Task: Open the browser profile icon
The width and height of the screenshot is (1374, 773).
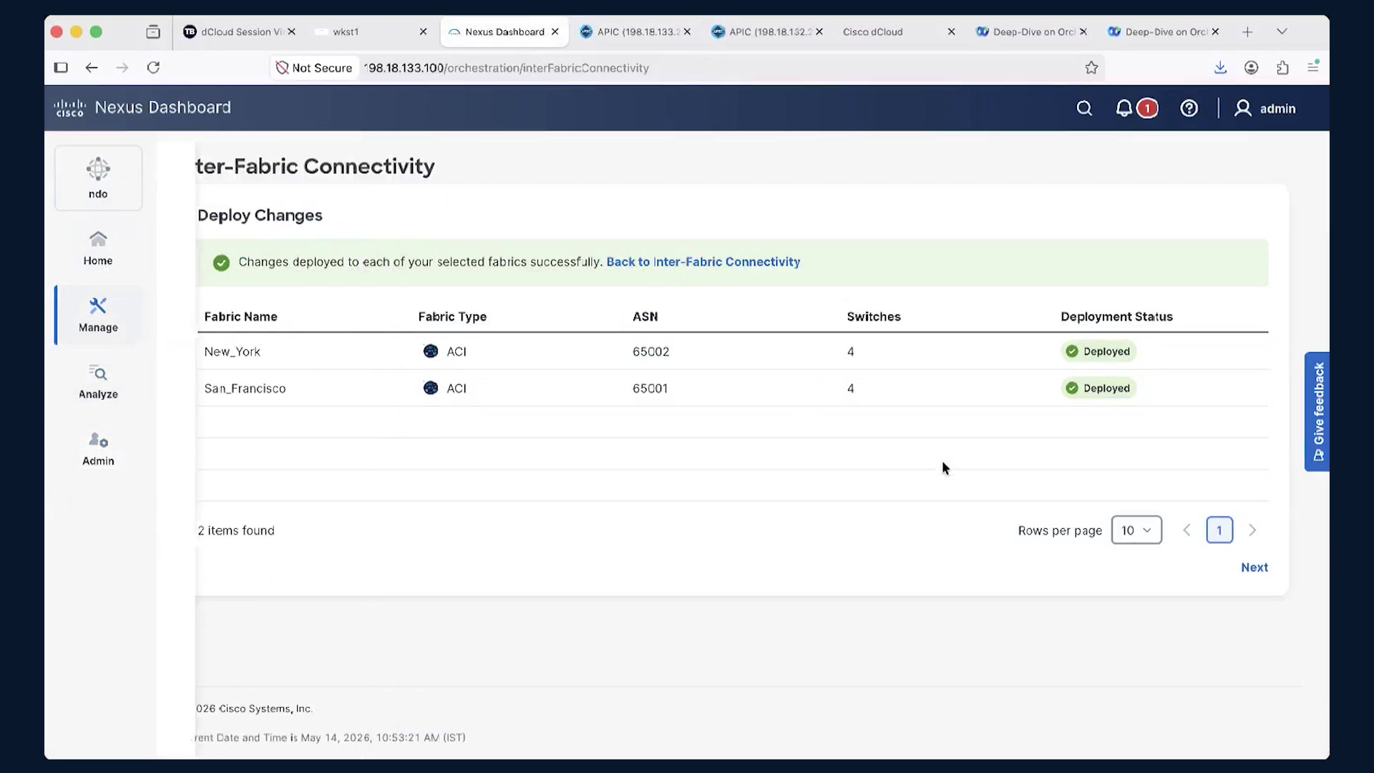Action: (x=1251, y=67)
